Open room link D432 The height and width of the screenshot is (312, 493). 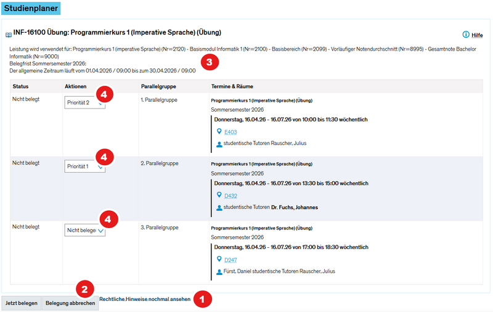click(x=230, y=196)
